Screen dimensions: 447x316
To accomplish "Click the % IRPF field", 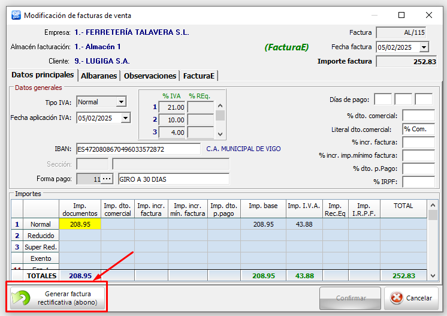I will tap(418, 182).
